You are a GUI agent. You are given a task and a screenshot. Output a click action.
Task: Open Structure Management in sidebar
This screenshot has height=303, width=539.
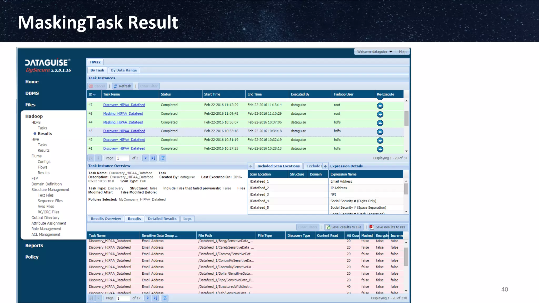(50, 190)
